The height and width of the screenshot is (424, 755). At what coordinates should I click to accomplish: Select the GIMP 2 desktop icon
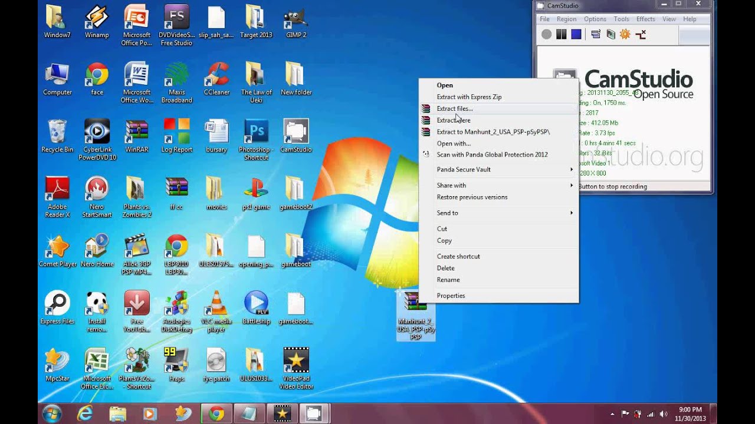click(296, 21)
